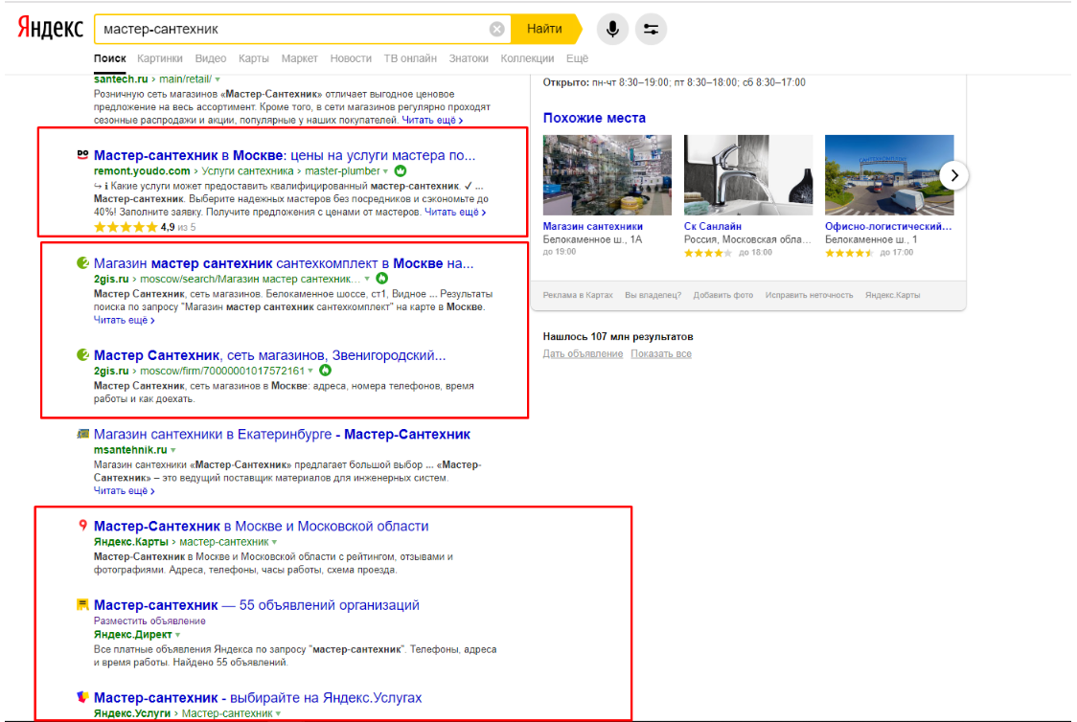Image resolution: width=1077 pixels, height=722 pixels.
Task: Click the 4,9 star rating under youdo result
Action: [145, 227]
